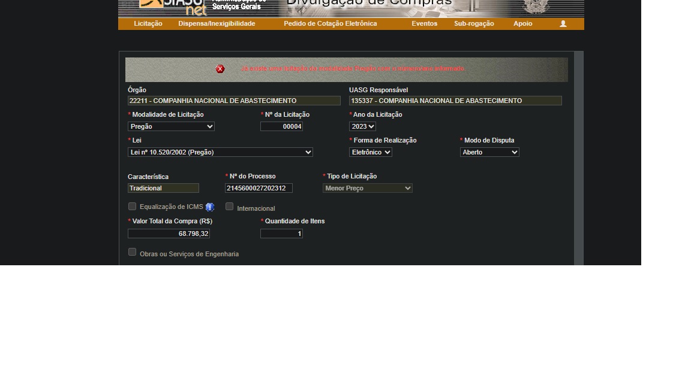Open the Tipo de Licitação dropdown
691x388 pixels.
pos(368,188)
